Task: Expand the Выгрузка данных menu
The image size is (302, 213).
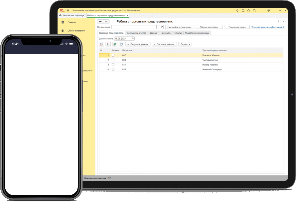Action: (x=138, y=44)
